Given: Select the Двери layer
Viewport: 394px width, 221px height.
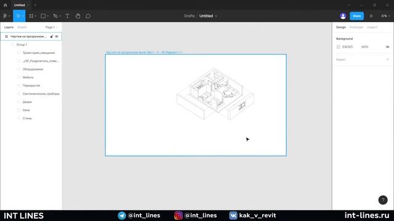Looking at the screenshot, I should [x=27, y=102].
